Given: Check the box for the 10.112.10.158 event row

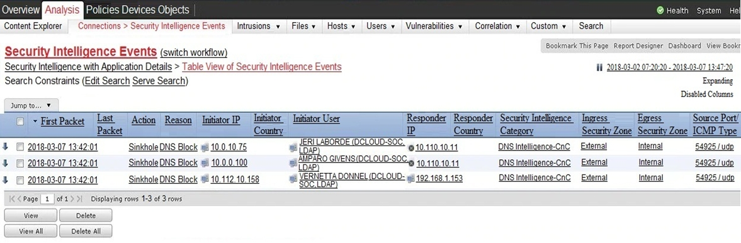Looking at the screenshot, I should point(20,180).
